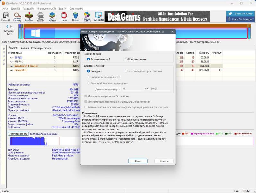
Task: Open the Диск(D) menu
Action: (x=15, y=8)
